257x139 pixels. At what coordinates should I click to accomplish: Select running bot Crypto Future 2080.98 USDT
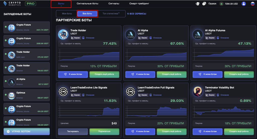click(27, 41)
